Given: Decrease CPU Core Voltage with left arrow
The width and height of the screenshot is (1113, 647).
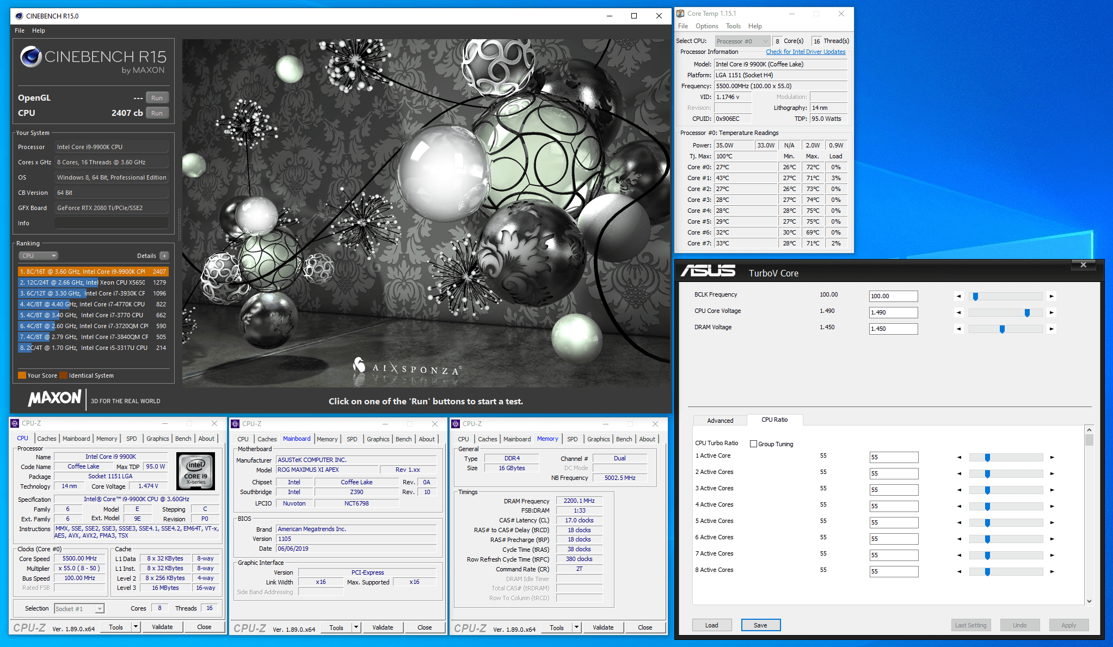Looking at the screenshot, I should (959, 313).
